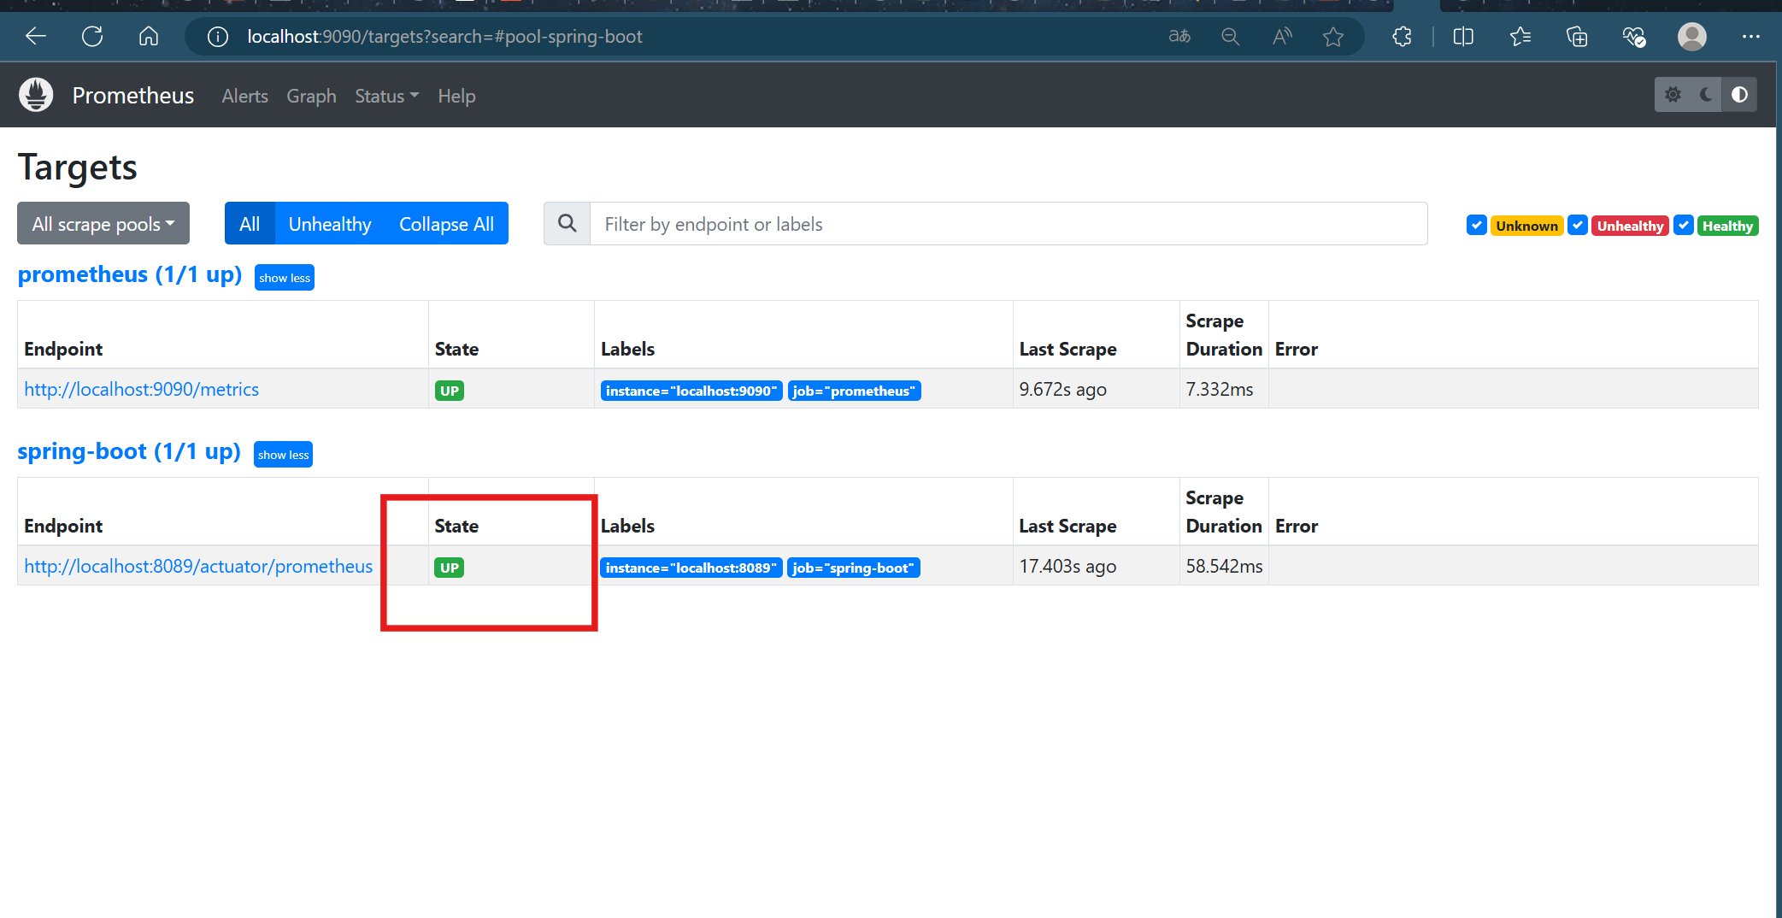Open browser settings and more menu
This screenshot has width=1782, height=918.
pos(1750,36)
